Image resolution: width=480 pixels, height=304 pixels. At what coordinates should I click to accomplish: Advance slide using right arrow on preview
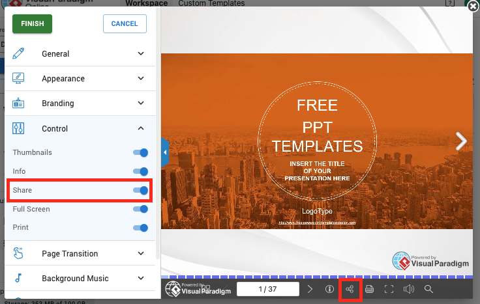tap(461, 141)
